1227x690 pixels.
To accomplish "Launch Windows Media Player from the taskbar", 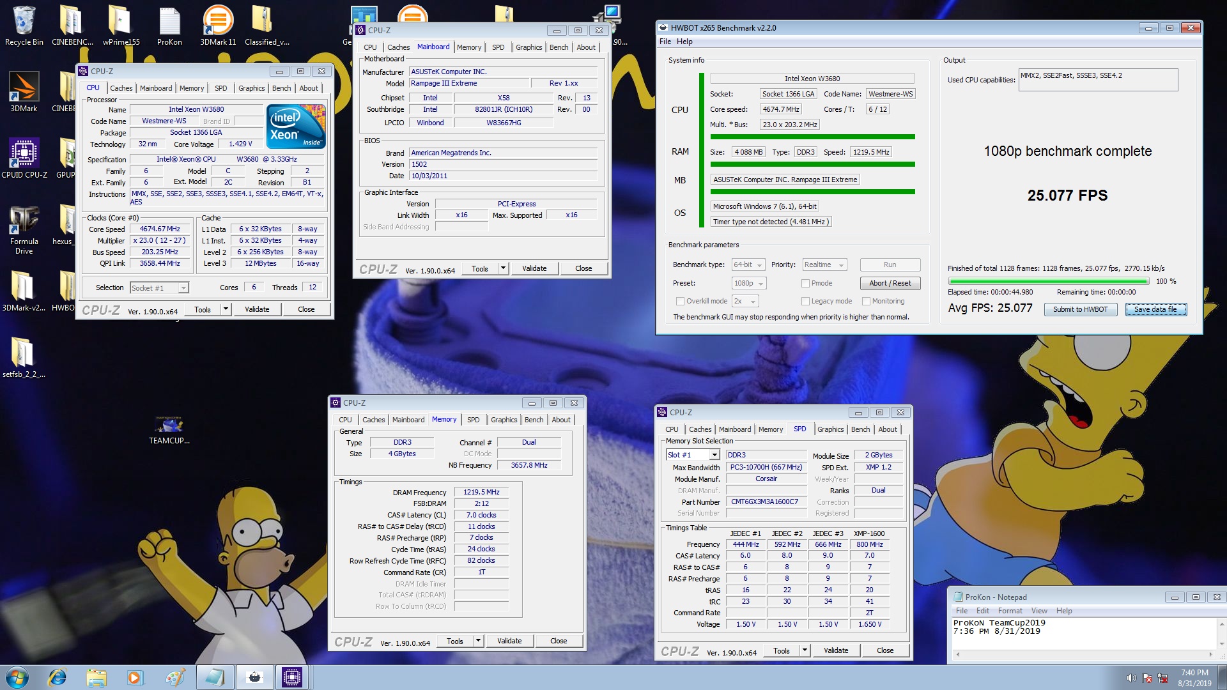I will (135, 677).
